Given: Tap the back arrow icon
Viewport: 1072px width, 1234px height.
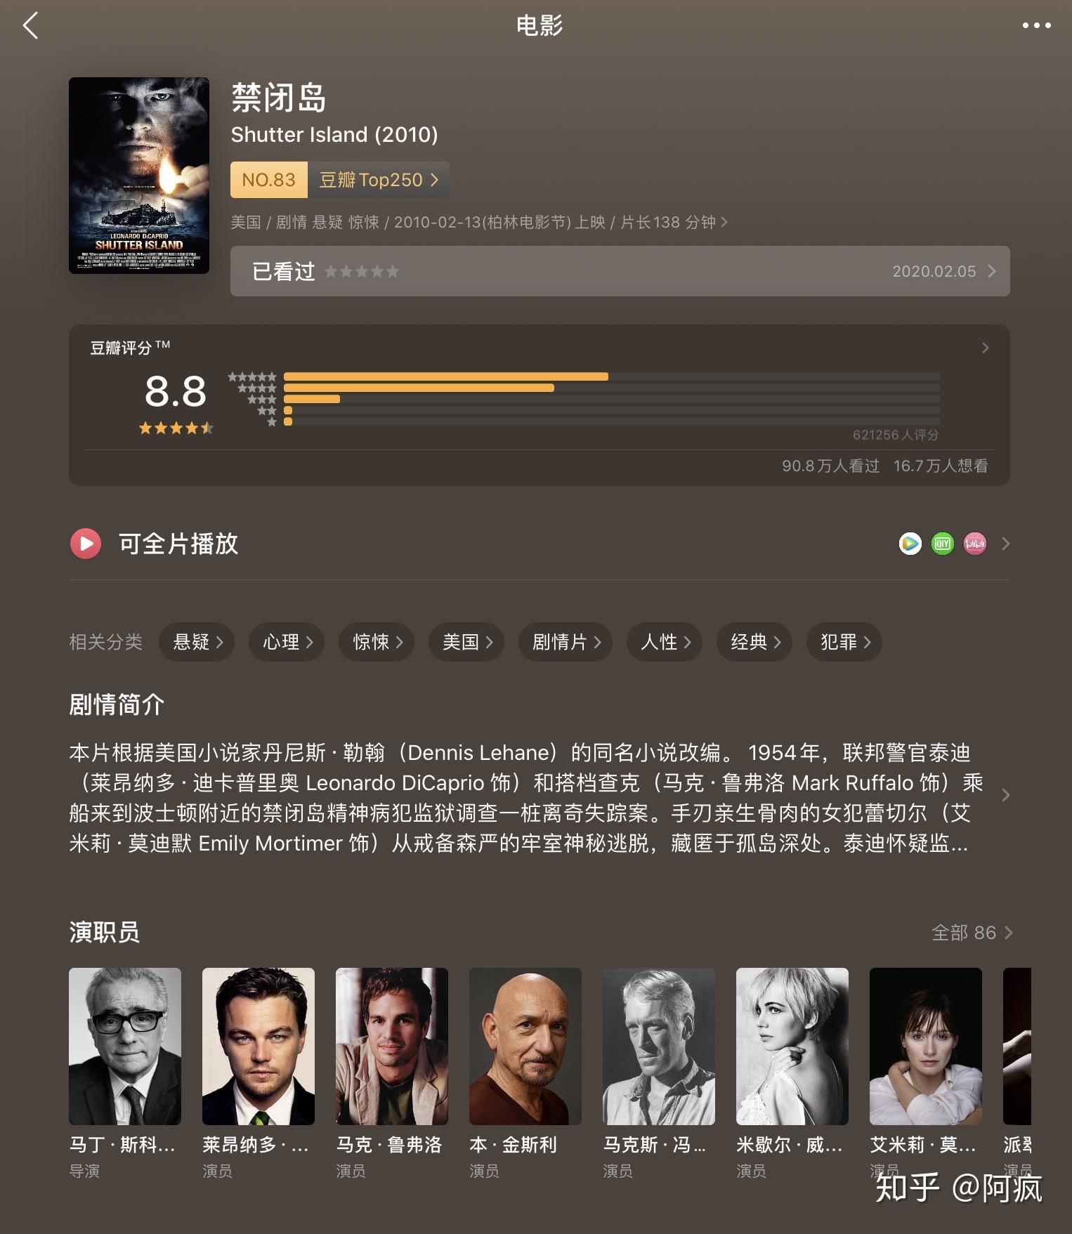Looking at the screenshot, I should pyautogui.click(x=30, y=26).
